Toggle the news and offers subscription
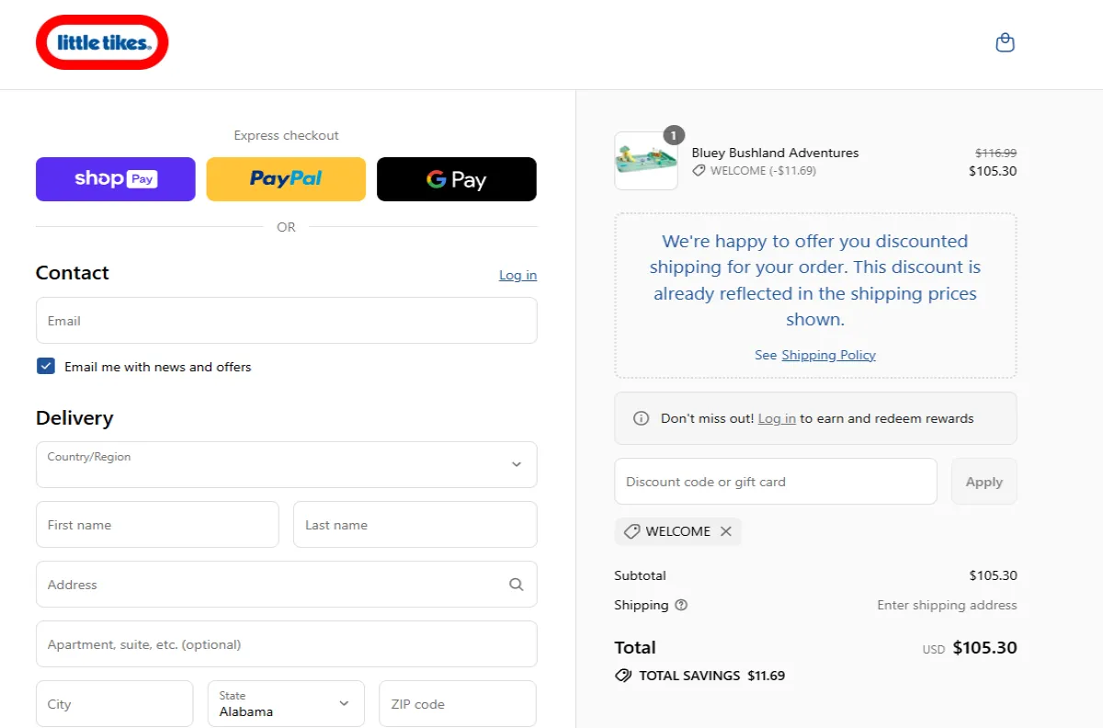The width and height of the screenshot is (1103, 728). pos(45,366)
